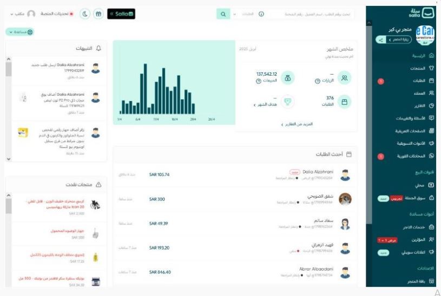Click the instant chats (المحادثات الفورية) menu label
The height and width of the screenshot is (296, 441).
click(411, 156)
